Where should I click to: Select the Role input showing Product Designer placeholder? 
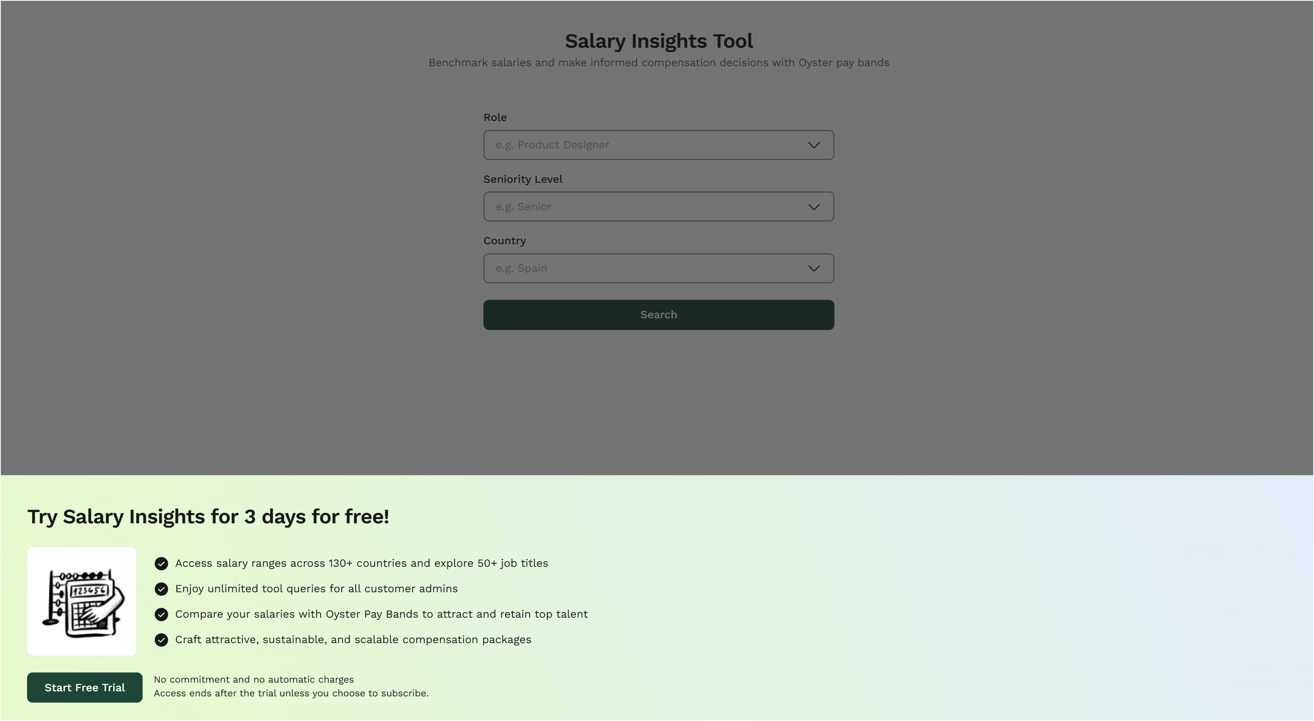[x=612, y=145]
